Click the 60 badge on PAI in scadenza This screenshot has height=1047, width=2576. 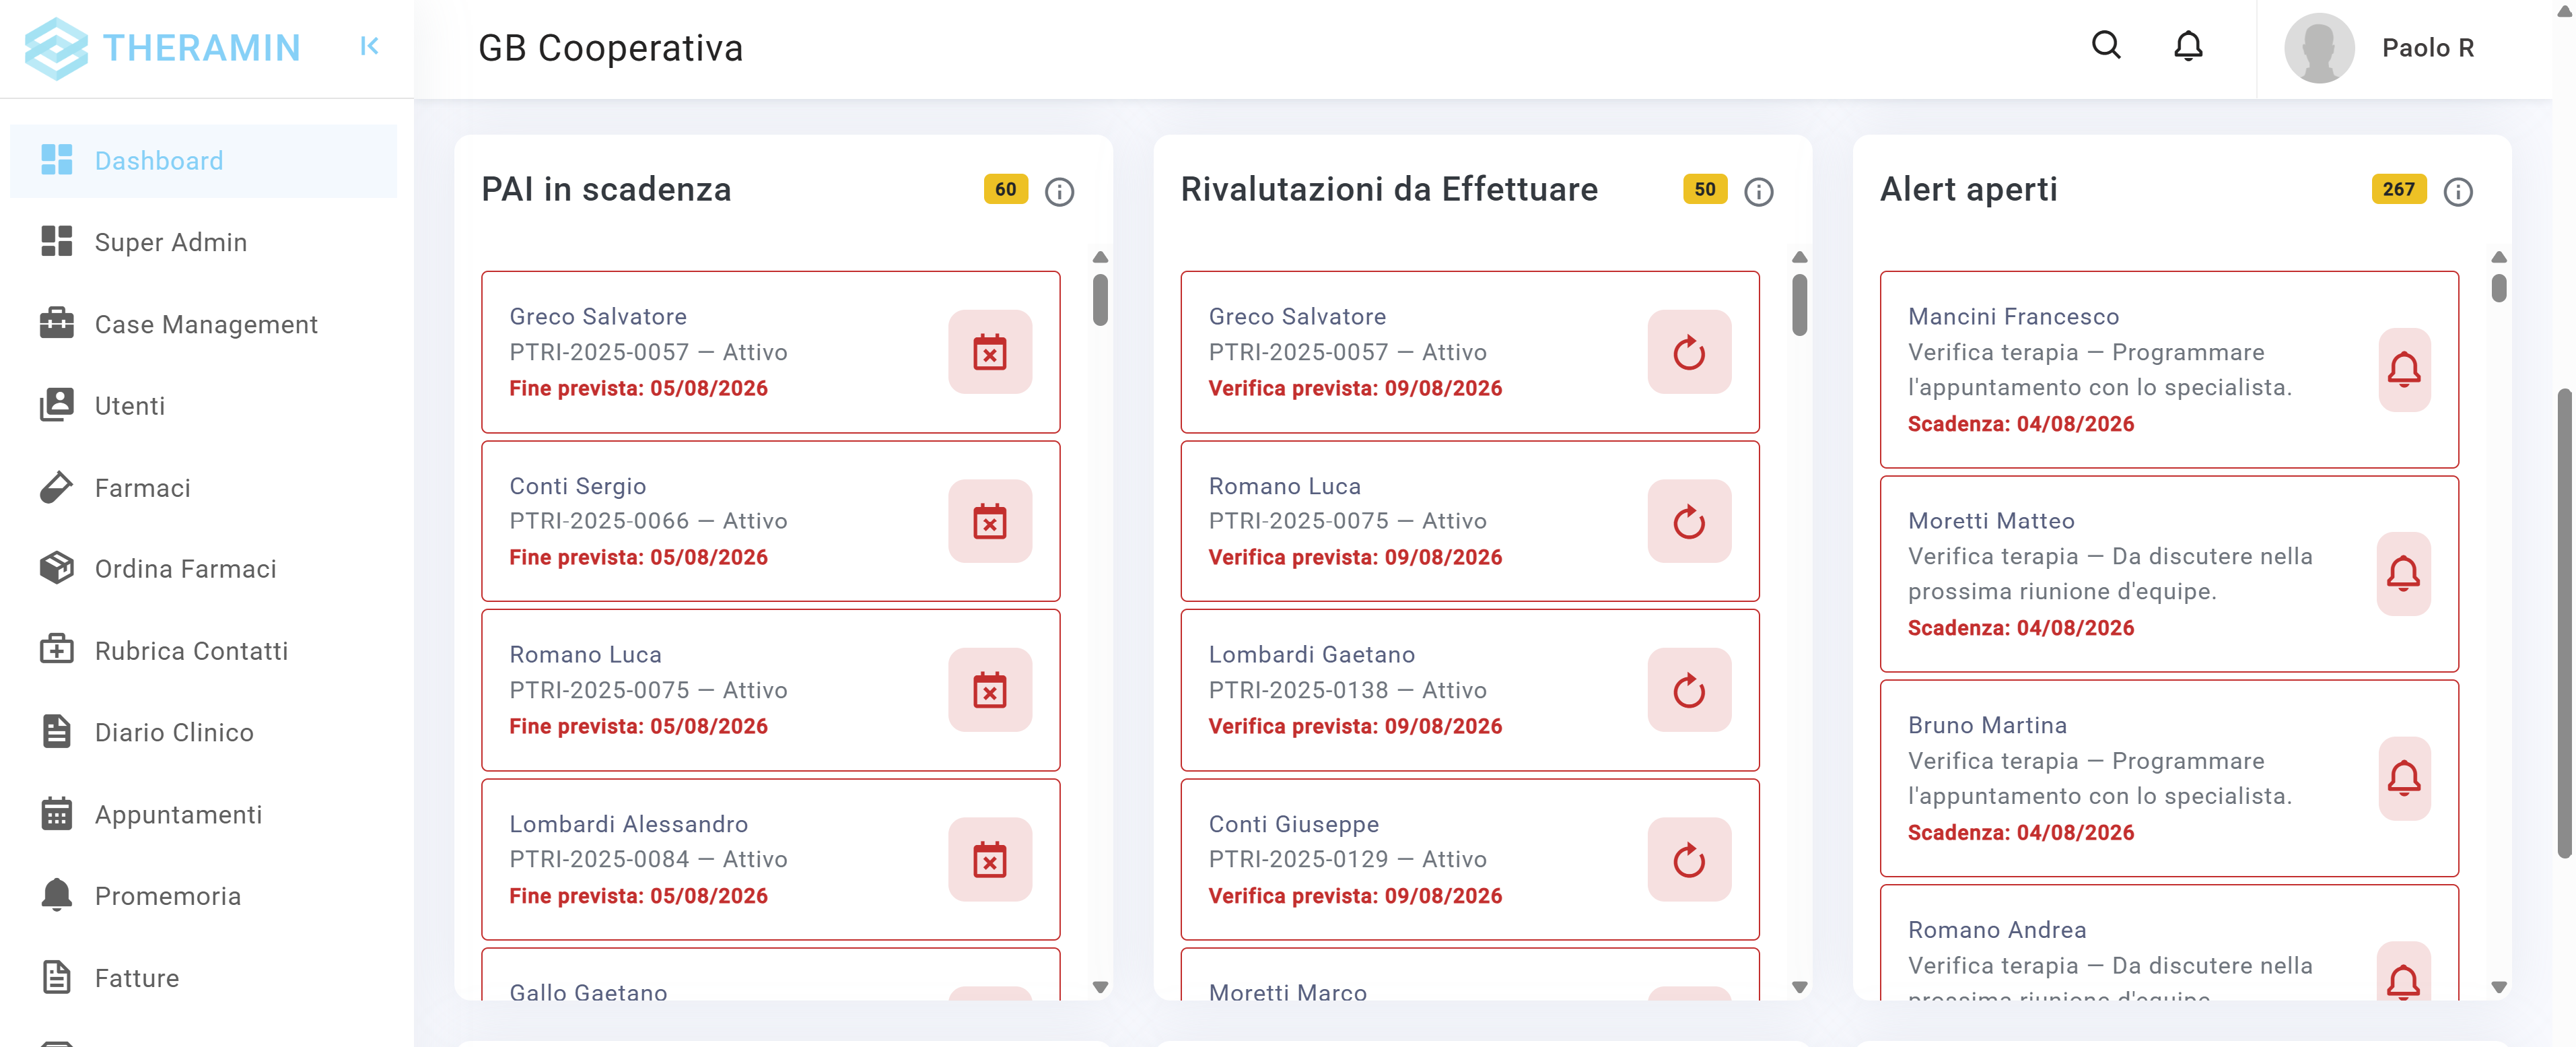pyautogui.click(x=1005, y=189)
